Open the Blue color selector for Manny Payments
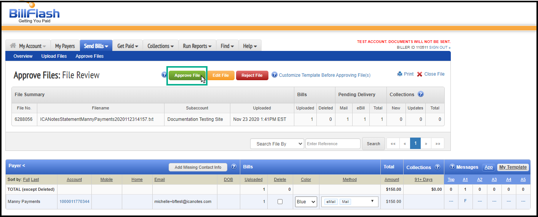538x217 pixels. pos(306,202)
